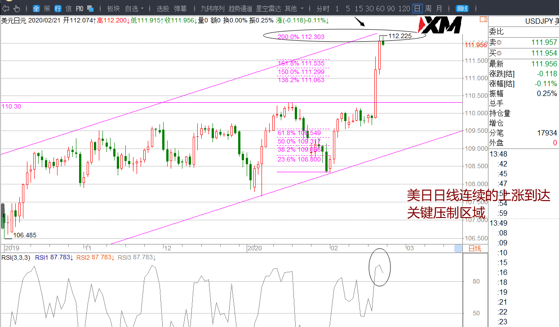559x327 pixels.
Task: Click the 2020 year marker on date axis
Action: pos(255,248)
